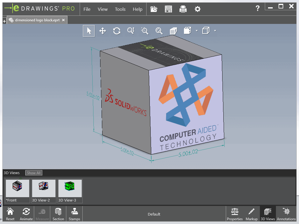Activate the Select arrow tool
The height and width of the screenshot is (224, 299).
[89, 31]
